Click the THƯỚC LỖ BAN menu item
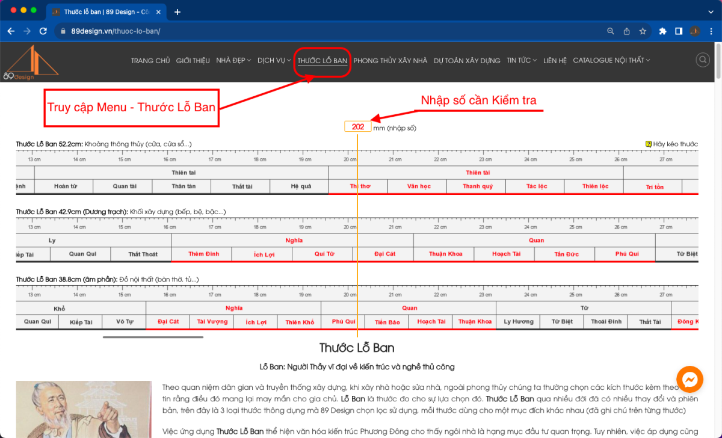Image resolution: width=722 pixels, height=438 pixels. (322, 60)
